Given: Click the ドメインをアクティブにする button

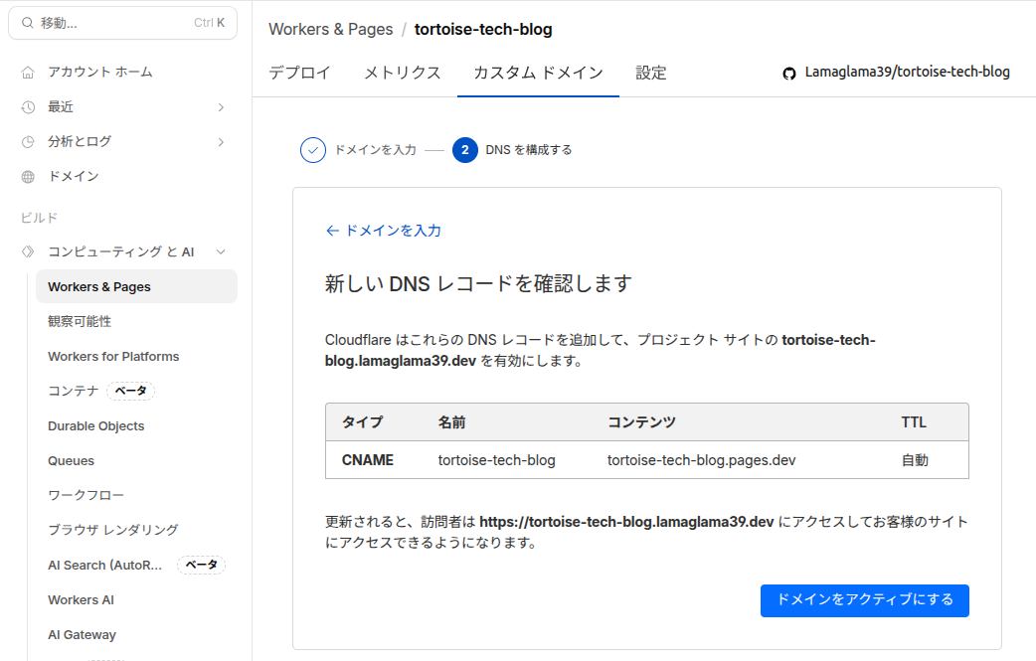Looking at the screenshot, I should (x=864, y=600).
